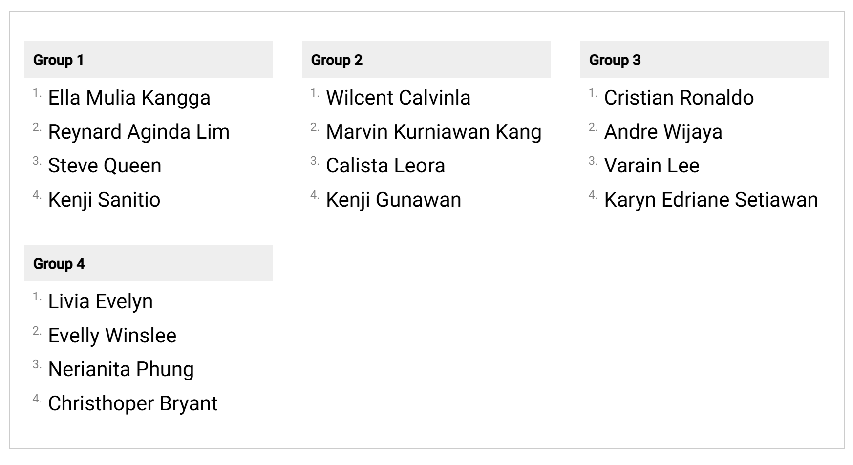
Task: Click Livia Evelyn in Group 4
Action: pos(100,301)
